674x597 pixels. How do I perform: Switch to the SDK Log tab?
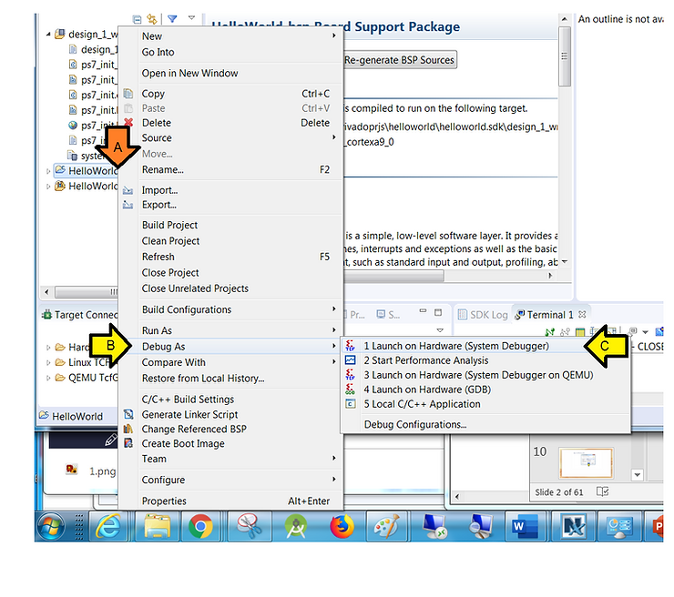point(482,315)
